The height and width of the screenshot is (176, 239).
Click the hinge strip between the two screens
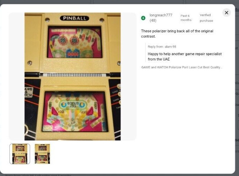[74, 75]
